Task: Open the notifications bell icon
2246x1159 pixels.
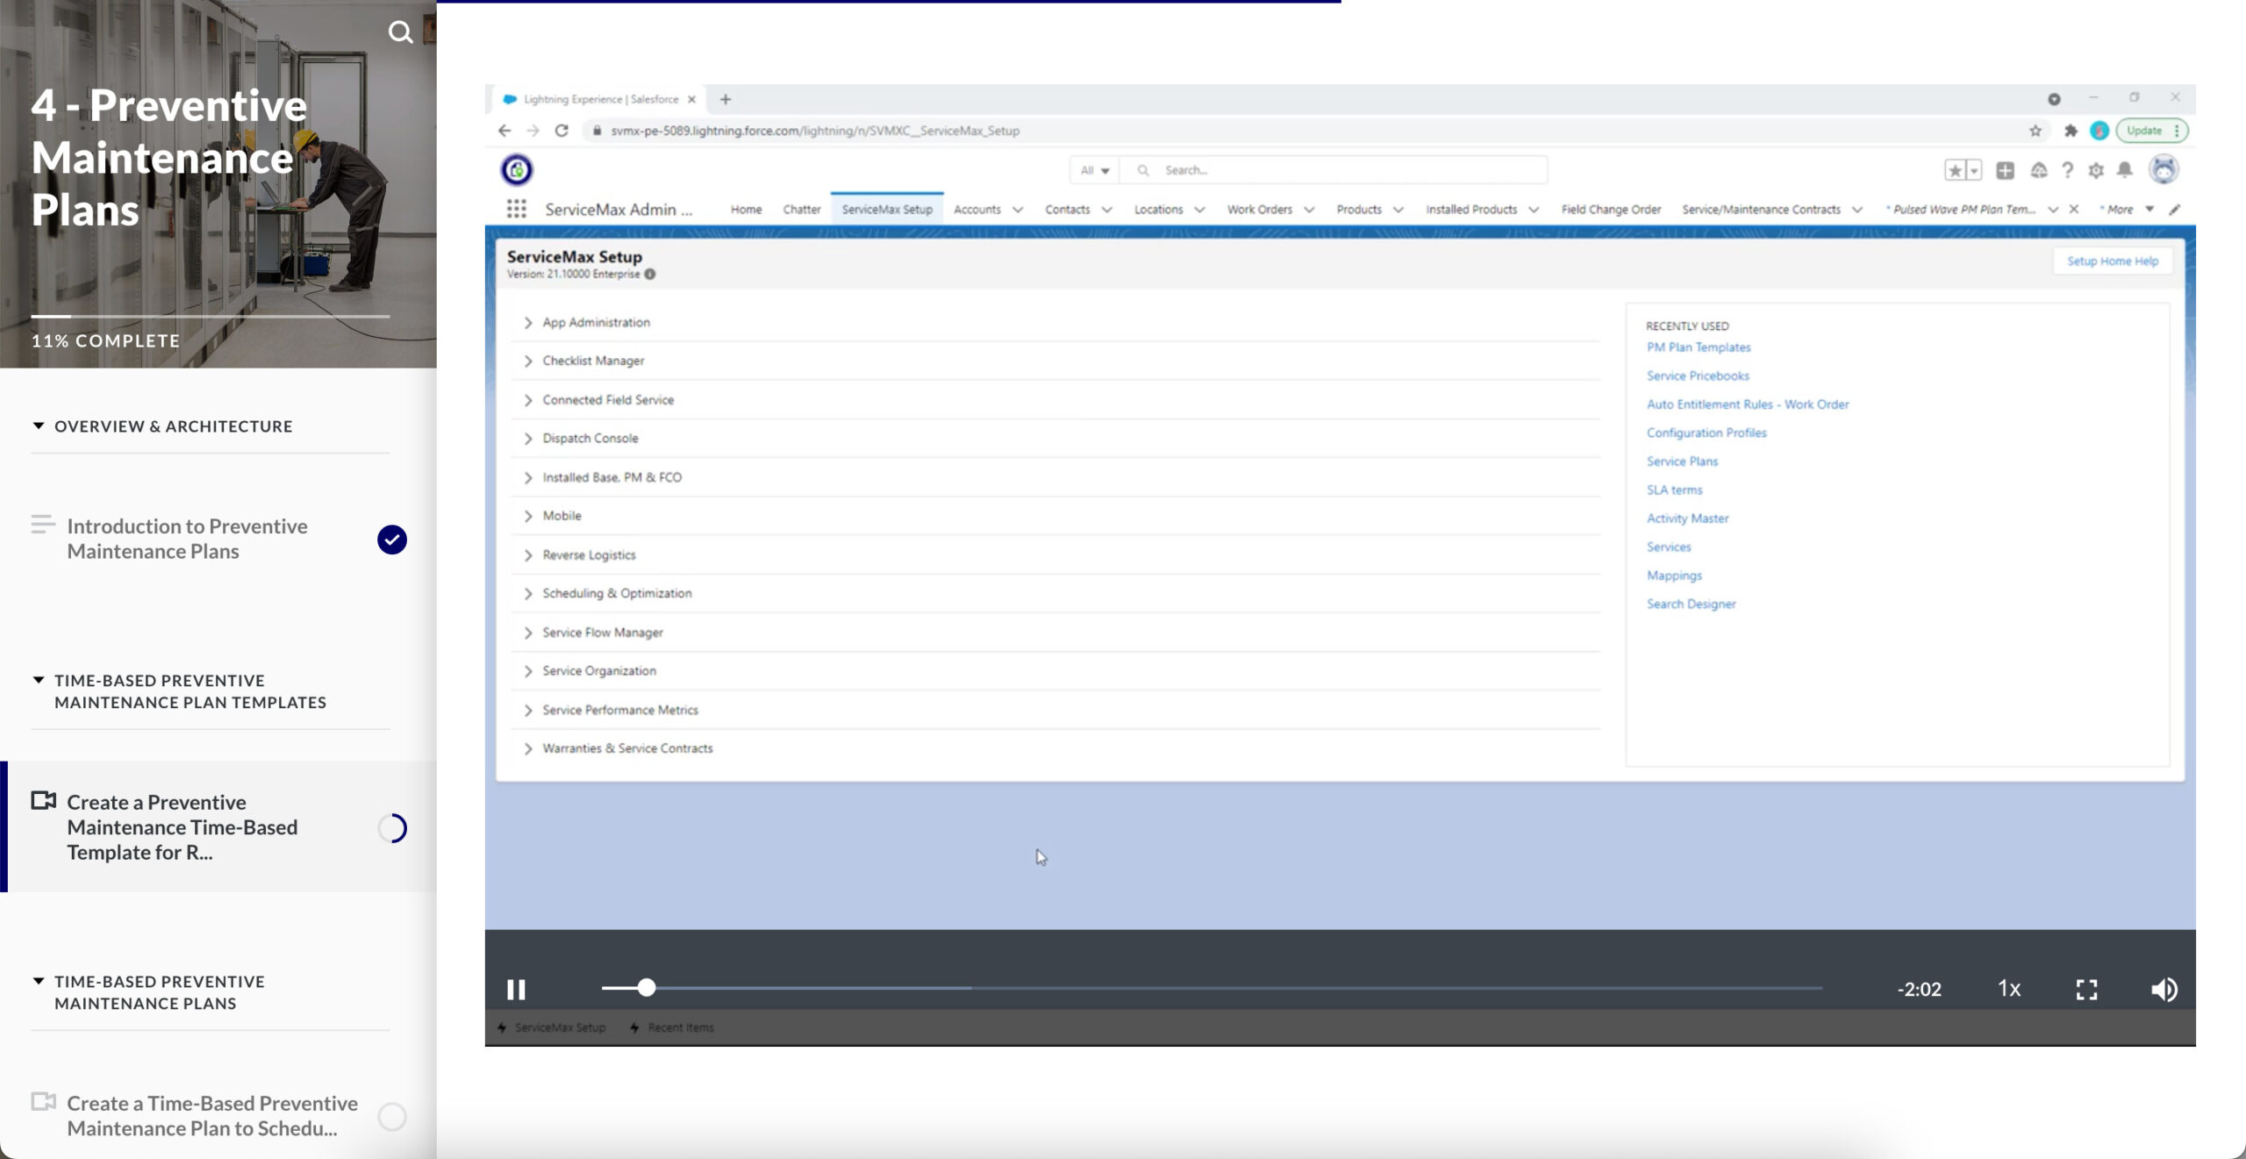Action: coord(2125,170)
